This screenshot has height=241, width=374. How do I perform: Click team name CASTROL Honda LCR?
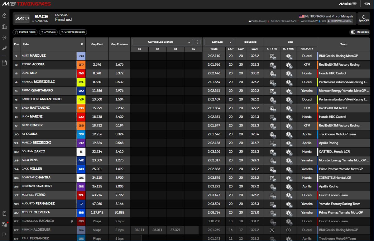coord(334,152)
